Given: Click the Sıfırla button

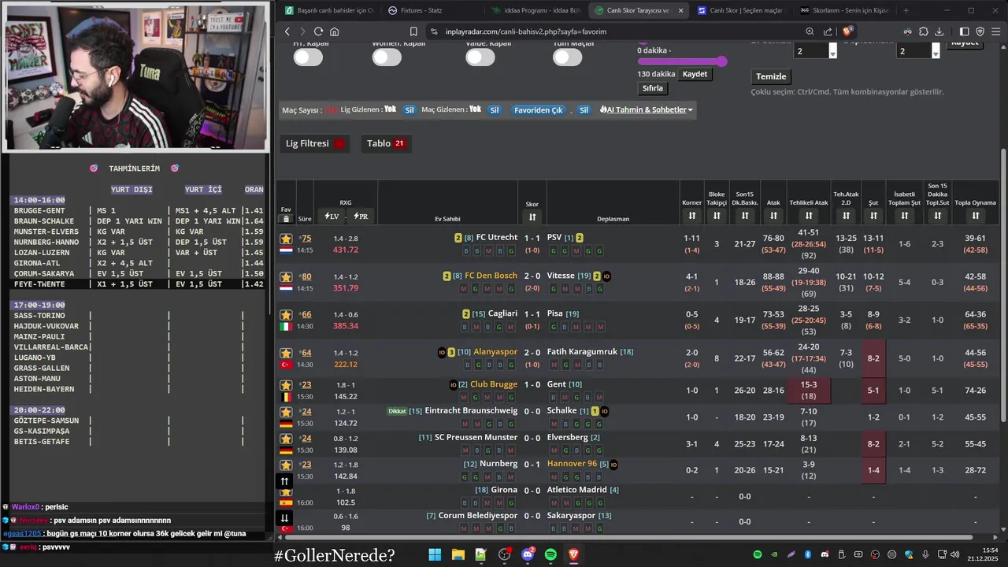Looking at the screenshot, I should tap(652, 88).
